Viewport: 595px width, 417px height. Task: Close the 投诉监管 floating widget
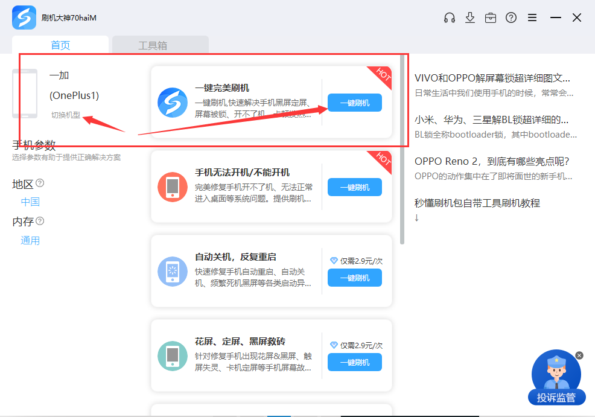[x=579, y=355]
